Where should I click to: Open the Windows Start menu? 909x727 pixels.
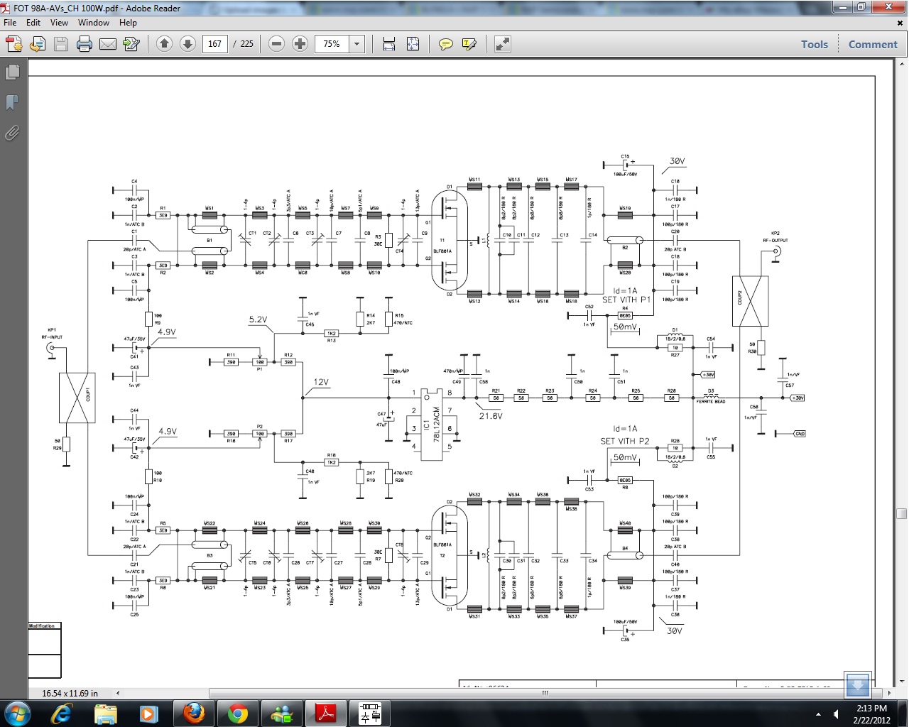17,713
